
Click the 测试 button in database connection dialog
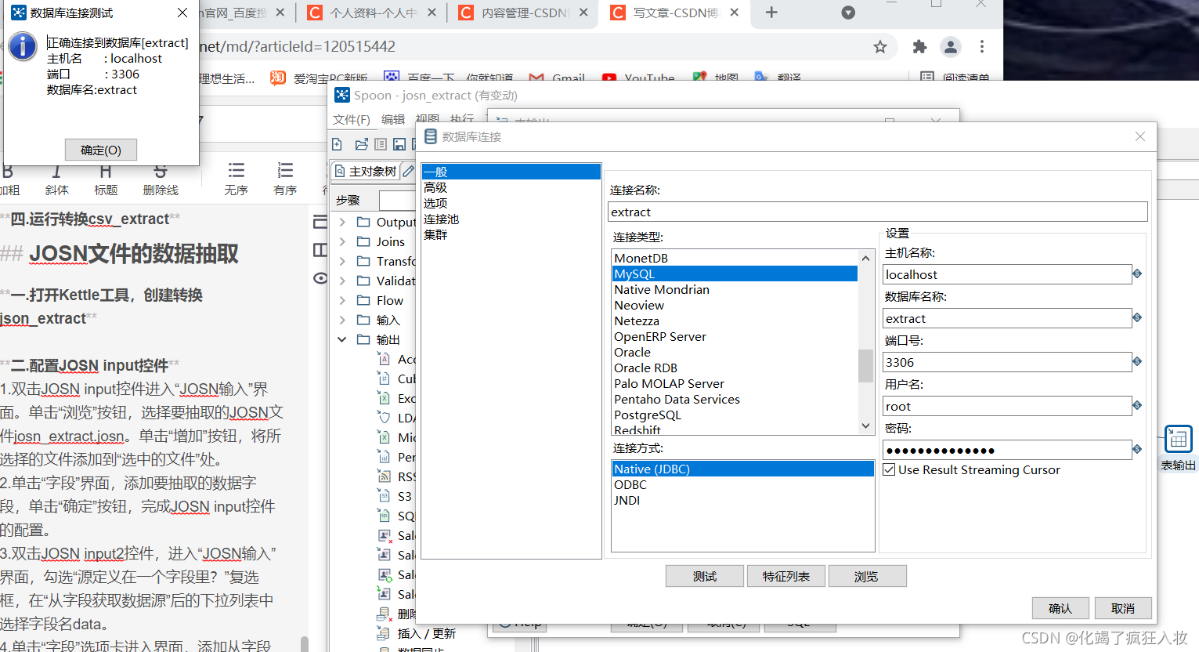(704, 576)
